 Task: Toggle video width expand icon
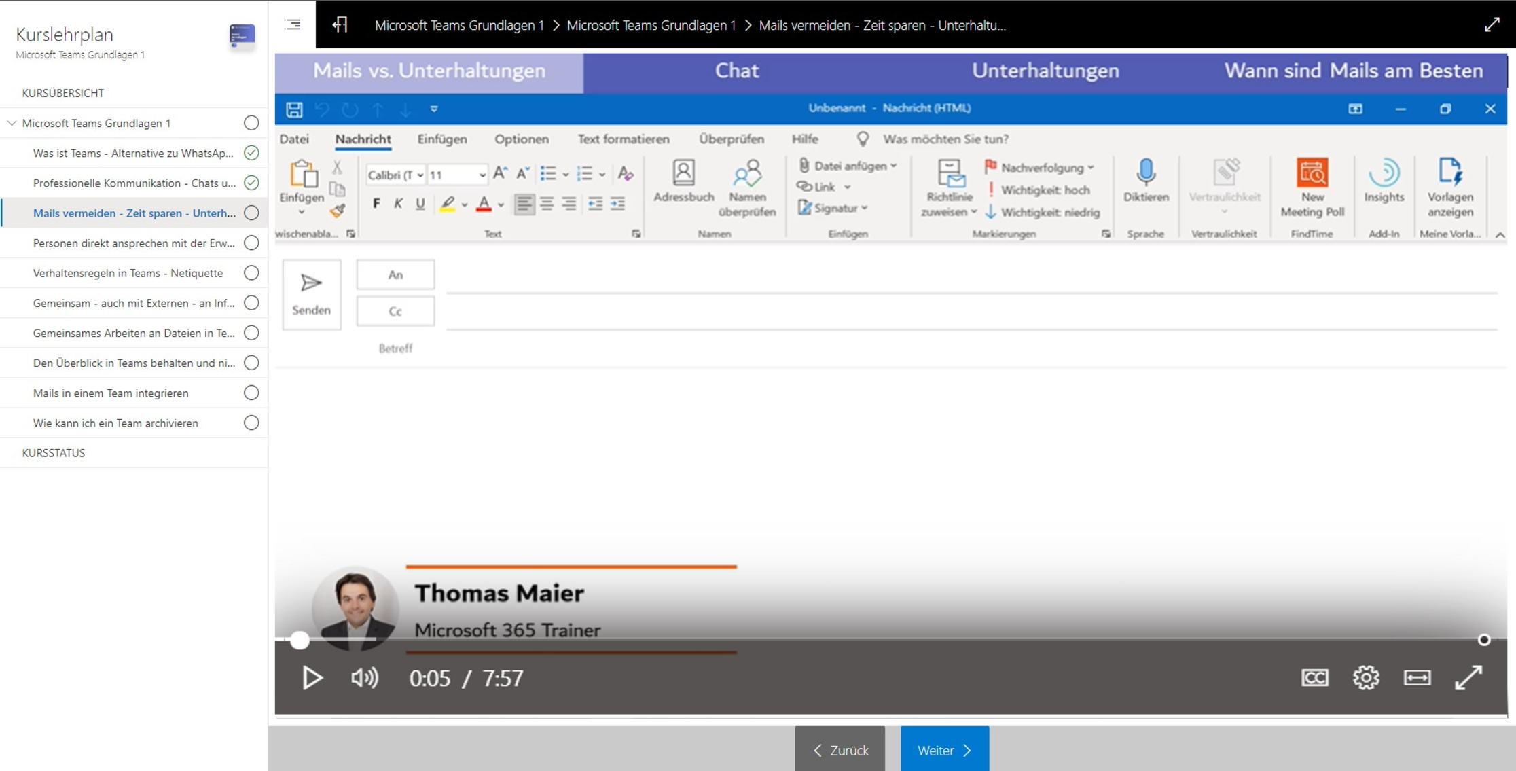[1417, 677]
